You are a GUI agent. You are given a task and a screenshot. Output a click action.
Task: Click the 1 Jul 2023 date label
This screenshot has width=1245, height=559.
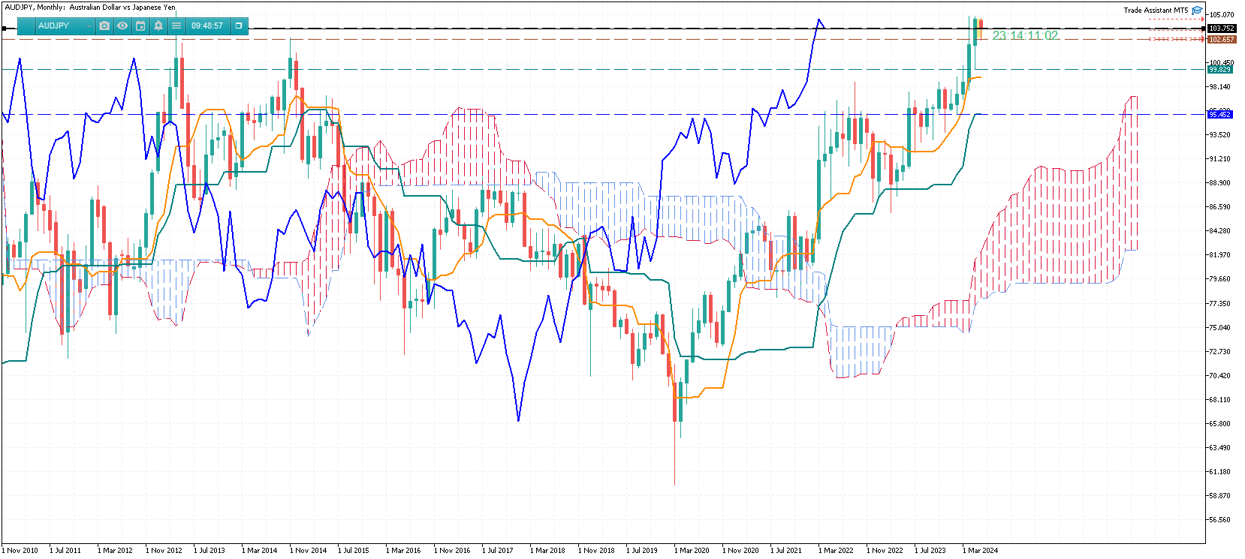pyautogui.click(x=930, y=550)
